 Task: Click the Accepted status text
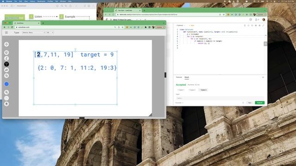click(181, 85)
